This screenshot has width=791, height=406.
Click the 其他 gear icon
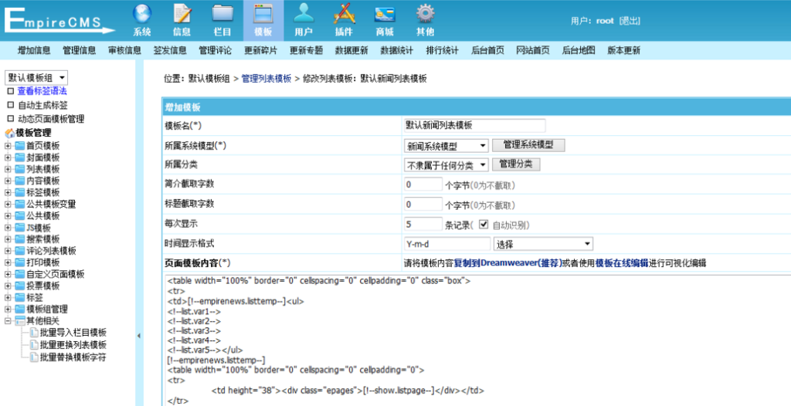(x=425, y=15)
